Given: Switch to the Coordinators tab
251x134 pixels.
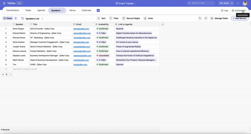Looking at the screenshot, I should tap(13, 10).
